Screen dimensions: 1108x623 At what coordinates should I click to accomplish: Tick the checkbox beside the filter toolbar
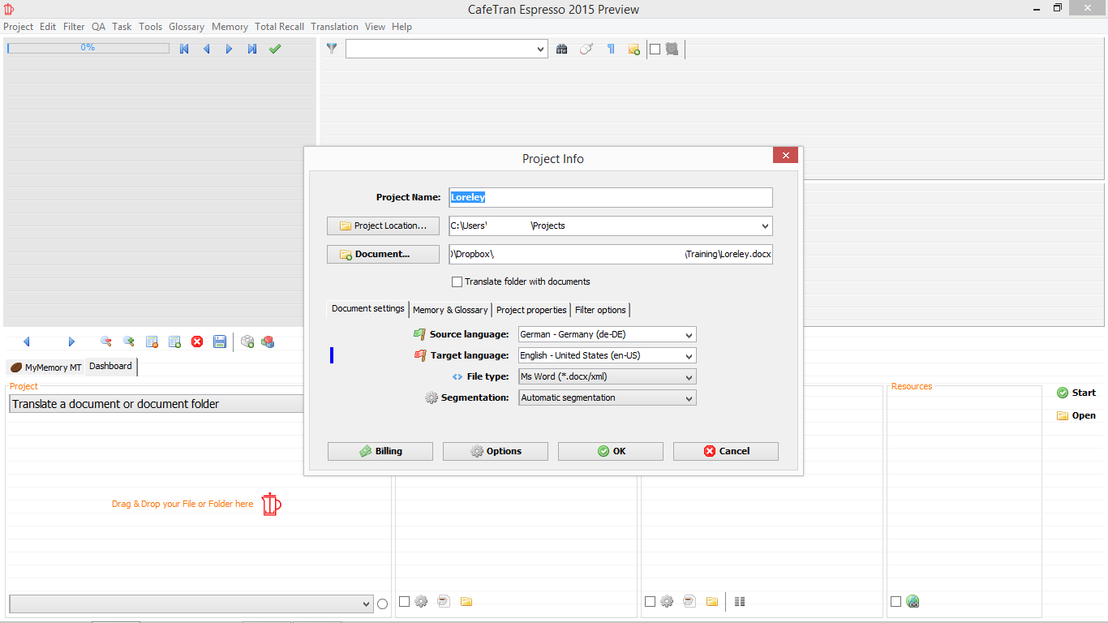(x=655, y=49)
